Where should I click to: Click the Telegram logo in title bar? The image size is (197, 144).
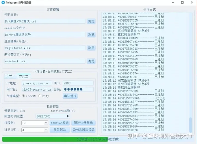[x=3, y=2]
